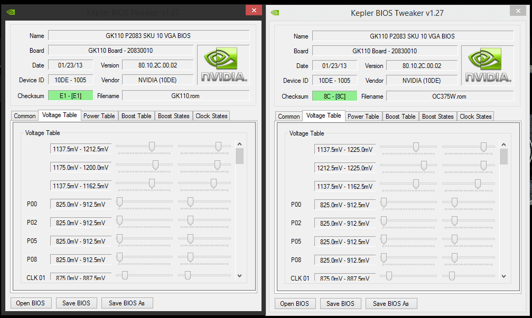
Task: Click scrollbar thumb in right voltage table
Action: pyautogui.click(x=504, y=157)
